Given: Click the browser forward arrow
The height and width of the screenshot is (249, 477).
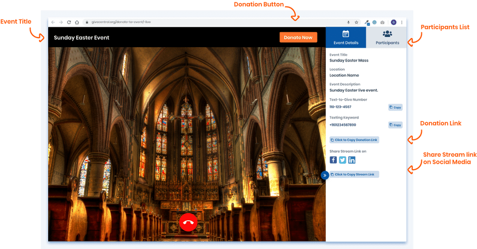Looking at the screenshot, I should [x=61, y=22].
